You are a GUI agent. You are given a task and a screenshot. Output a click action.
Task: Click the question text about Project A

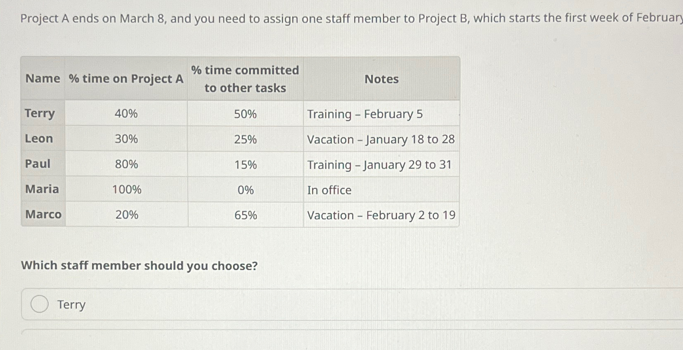tap(288, 18)
